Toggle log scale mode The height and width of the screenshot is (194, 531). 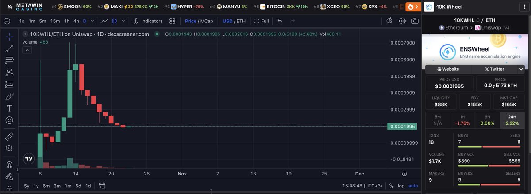(401, 186)
